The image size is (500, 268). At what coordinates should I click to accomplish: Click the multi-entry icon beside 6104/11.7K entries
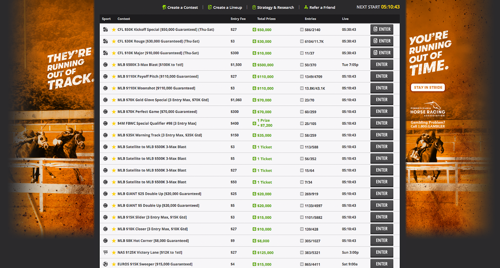tap(302, 41)
